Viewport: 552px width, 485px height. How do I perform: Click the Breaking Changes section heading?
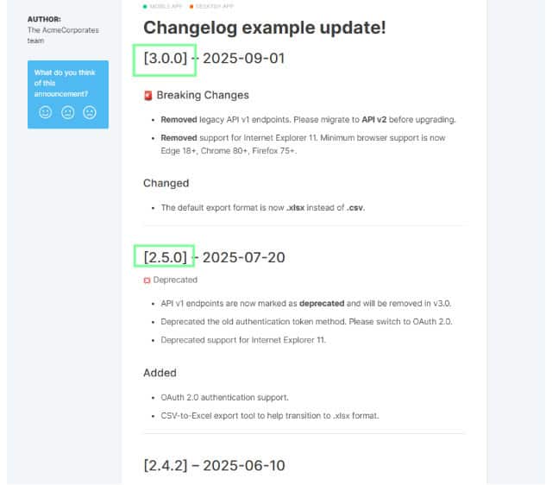(x=203, y=95)
